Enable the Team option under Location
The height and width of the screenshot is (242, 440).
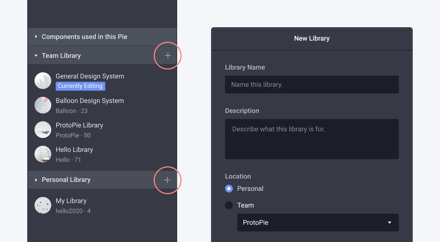pyautogui.click(x=228, y=205)
